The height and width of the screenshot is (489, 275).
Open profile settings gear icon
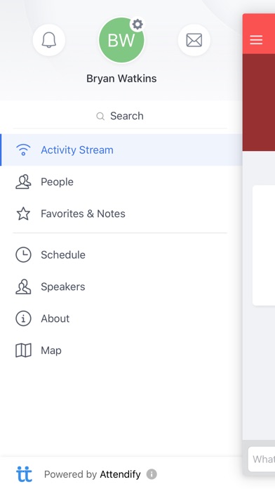pyautogui.click(x=137, y=24)
